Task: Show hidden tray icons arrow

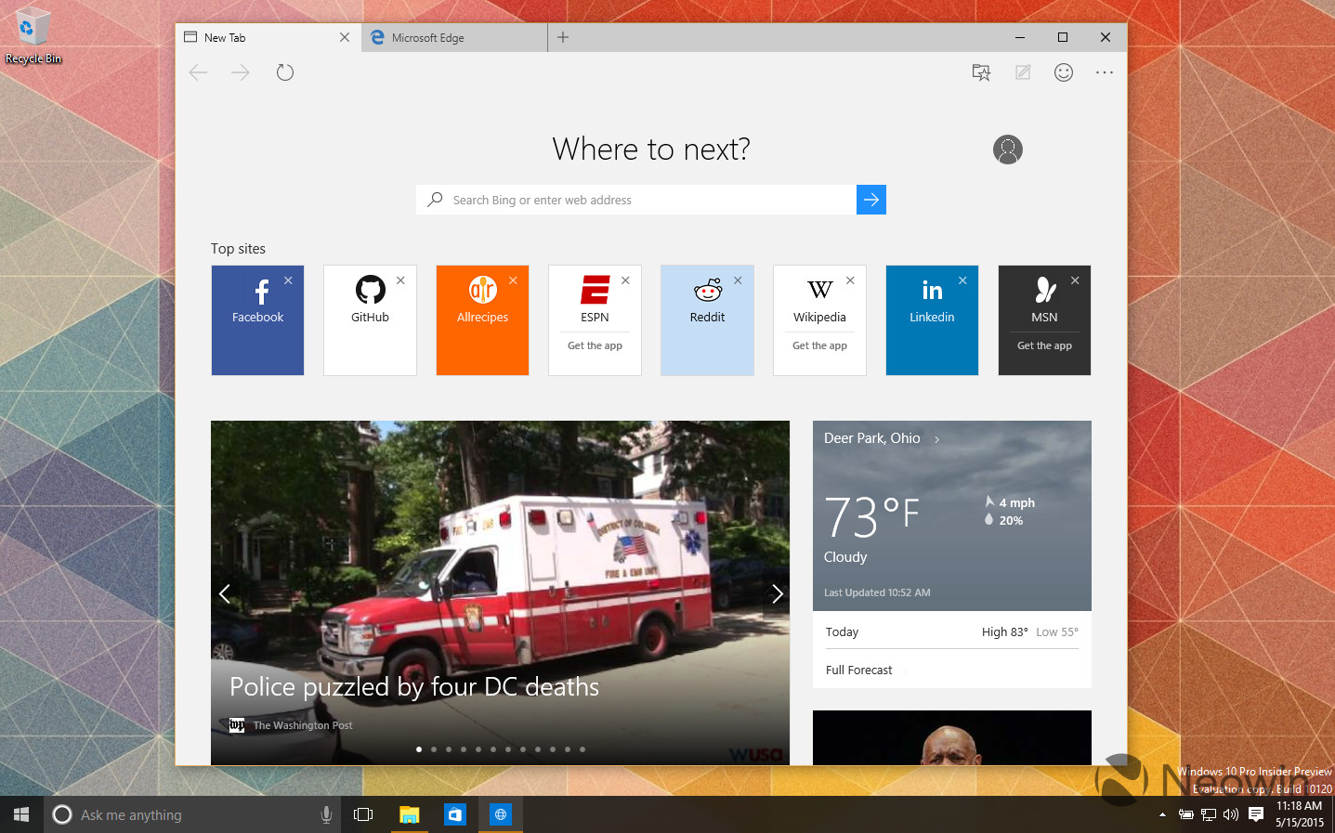Action: tap(1162, 814)
